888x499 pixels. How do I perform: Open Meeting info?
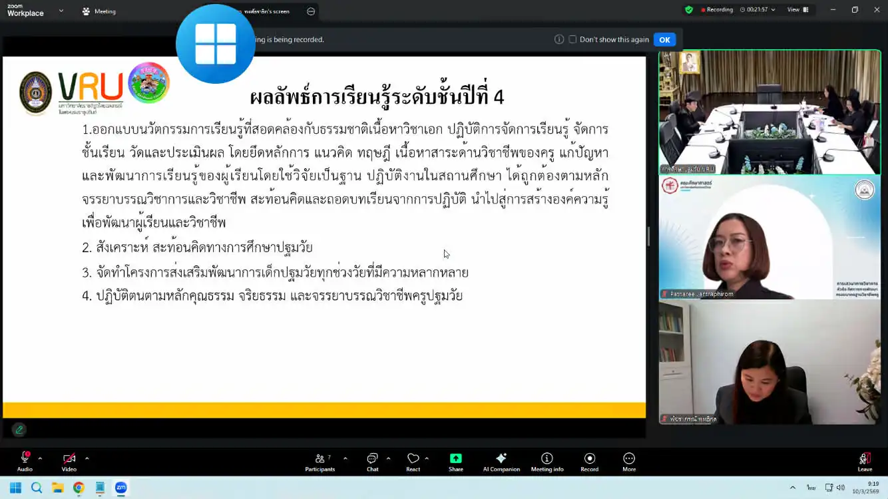547,459
